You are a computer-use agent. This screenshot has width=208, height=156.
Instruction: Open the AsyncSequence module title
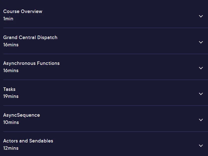pyautogui.click(x=22, y=115)
